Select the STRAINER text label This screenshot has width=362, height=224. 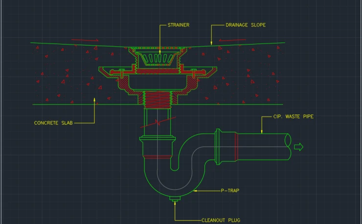click(x=178, y=25)
